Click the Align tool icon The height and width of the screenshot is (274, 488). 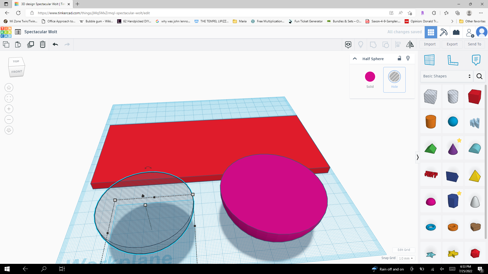point(398,45)
